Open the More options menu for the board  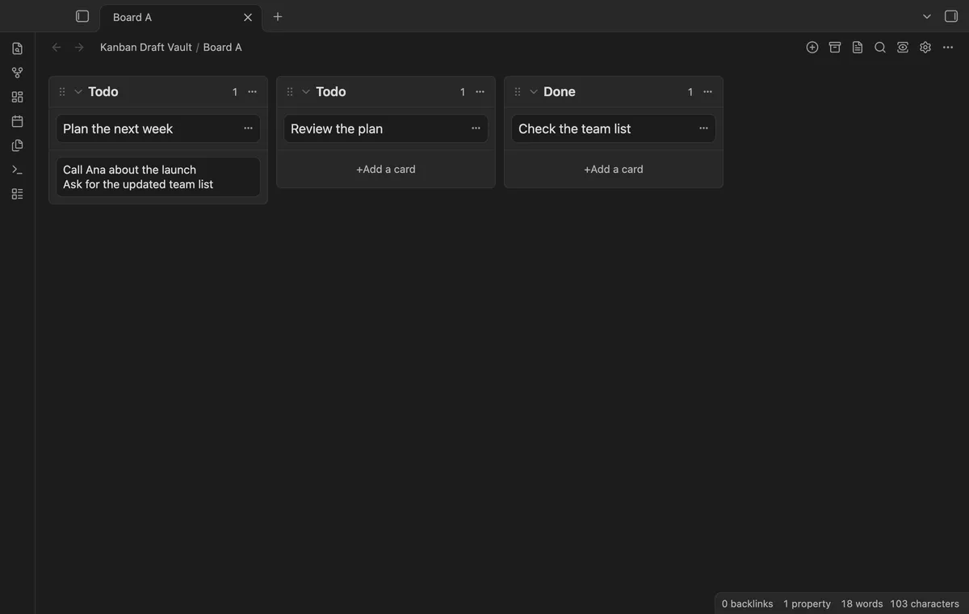pos(948,48)
